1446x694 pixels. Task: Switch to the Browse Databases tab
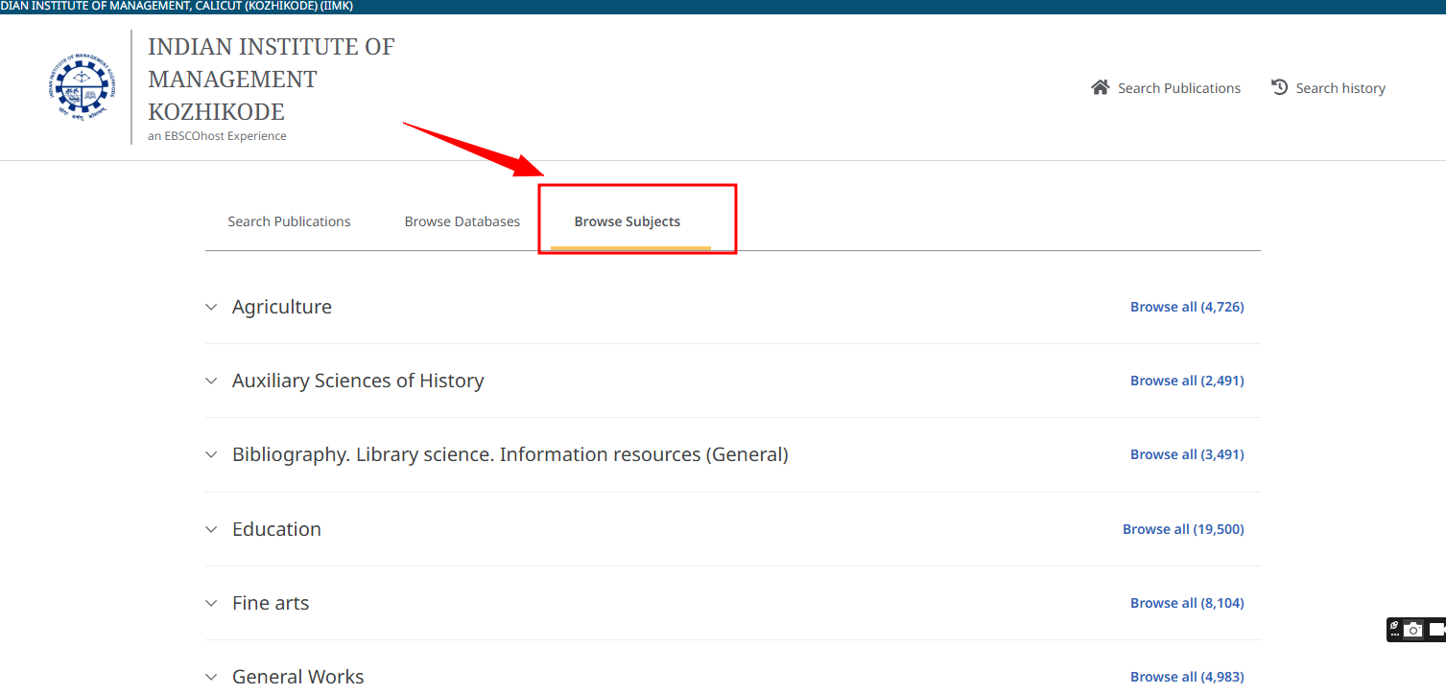462,221
